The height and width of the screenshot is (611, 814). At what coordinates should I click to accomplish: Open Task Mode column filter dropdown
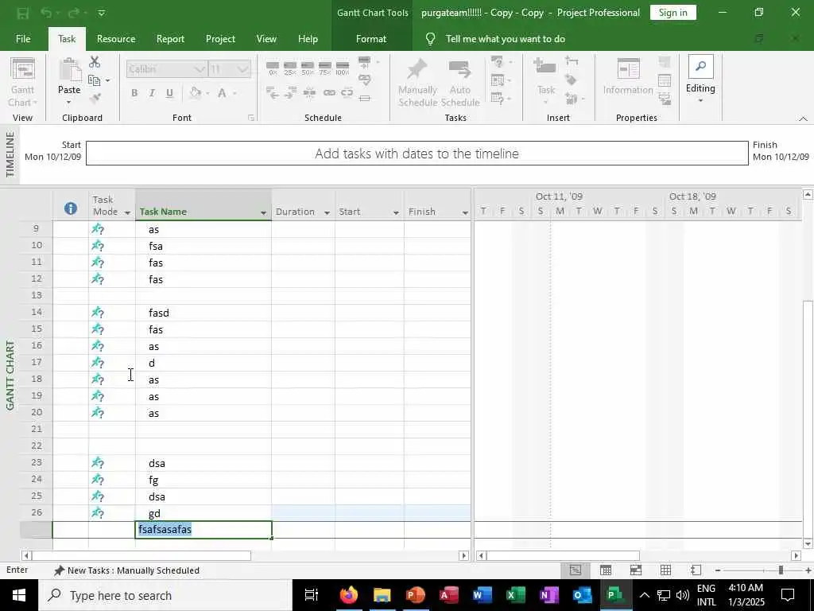(127, 212)
